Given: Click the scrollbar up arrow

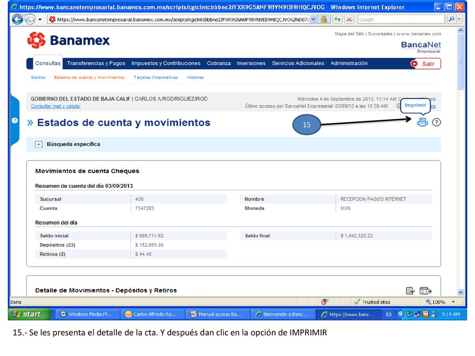Looking at the screenshot, I should [x=461, y=30].
